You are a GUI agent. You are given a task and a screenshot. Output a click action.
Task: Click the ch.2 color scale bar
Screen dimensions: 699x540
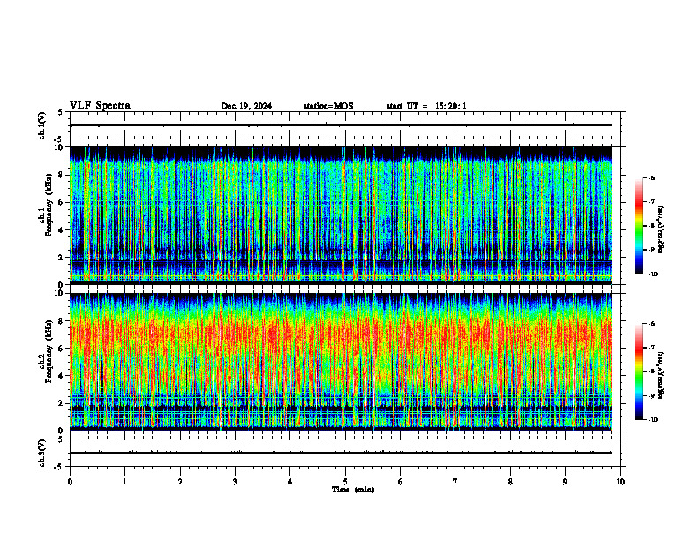[x=639, y=371]
